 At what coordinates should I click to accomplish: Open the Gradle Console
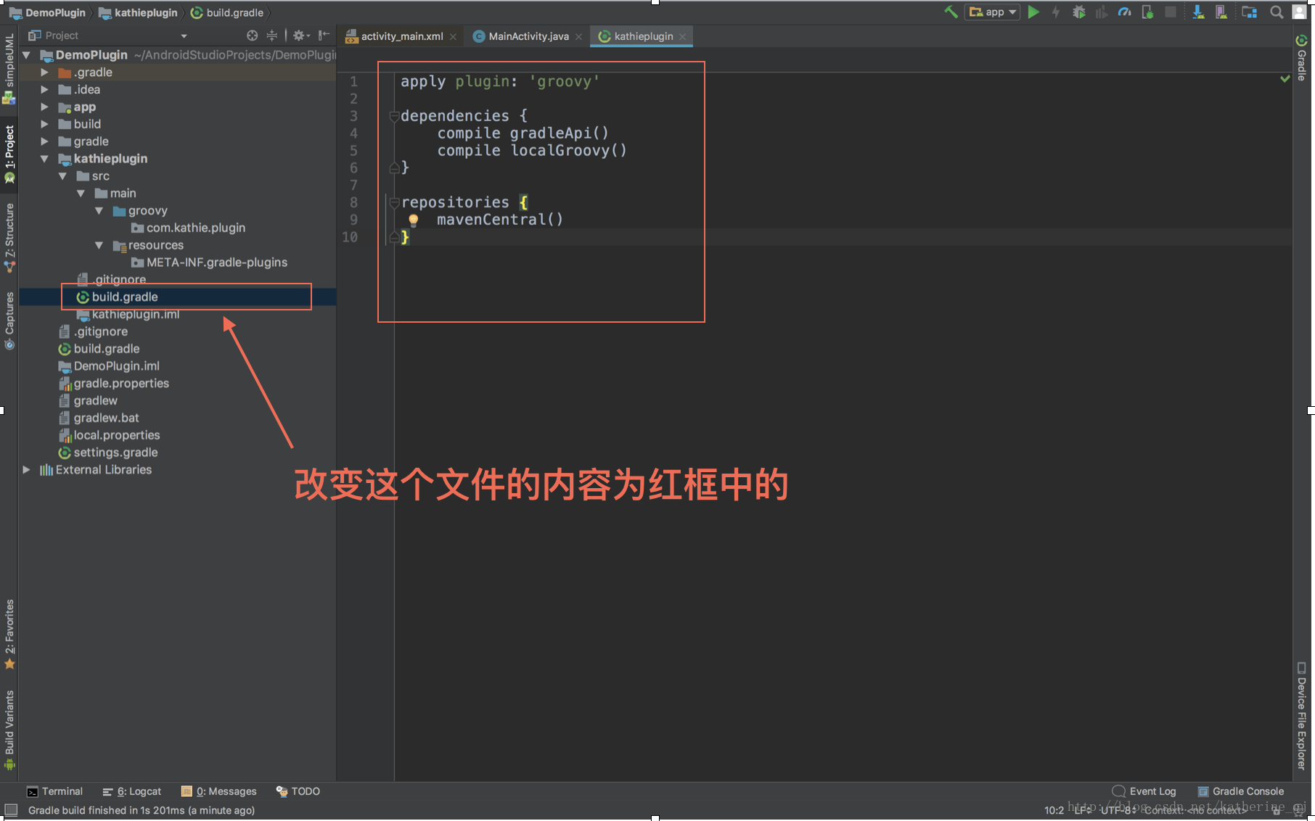coord(1241,791)
